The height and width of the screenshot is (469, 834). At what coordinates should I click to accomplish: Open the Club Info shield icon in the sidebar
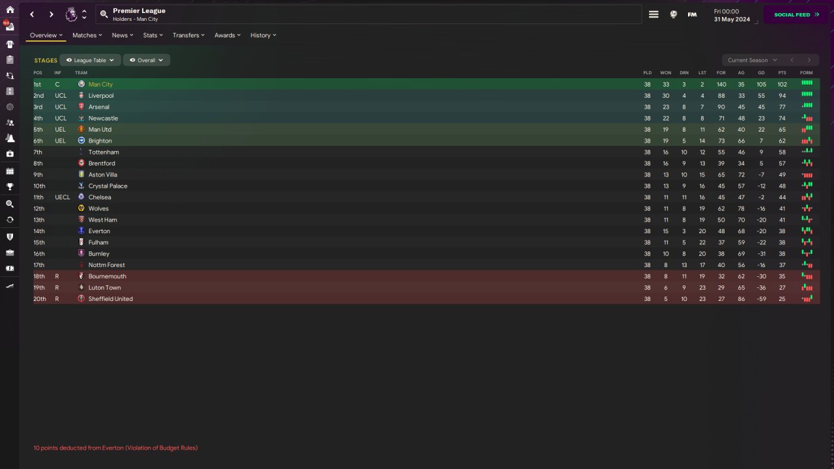pos(10,237)
